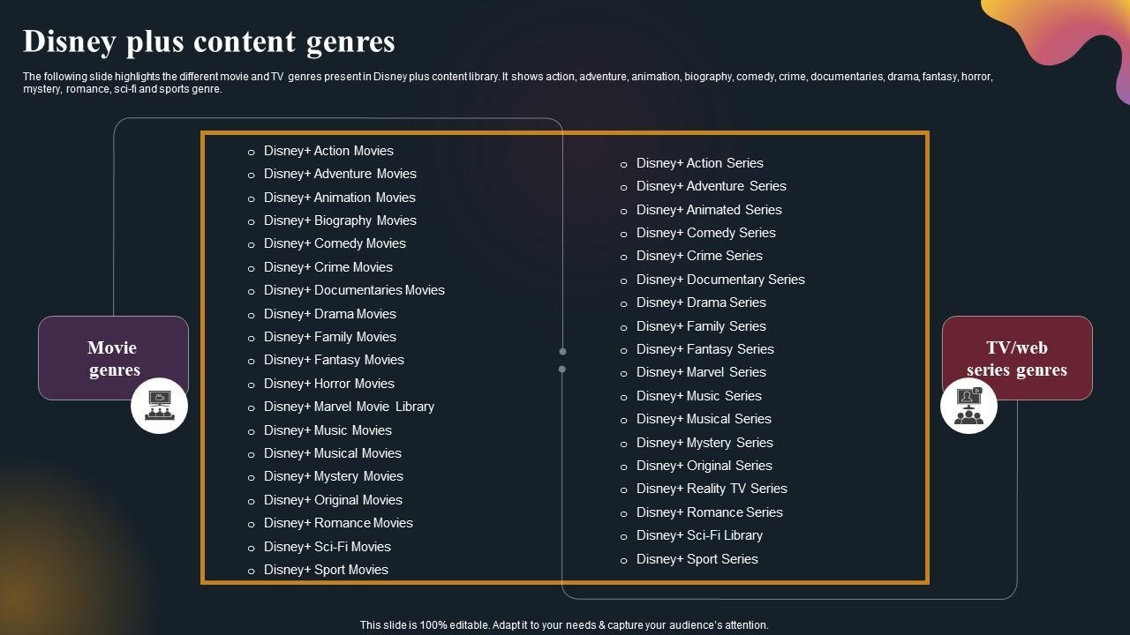Select Disney+ Marvel Series item
The width and height of the screenshot is (1130, 635).
point(701,372)
